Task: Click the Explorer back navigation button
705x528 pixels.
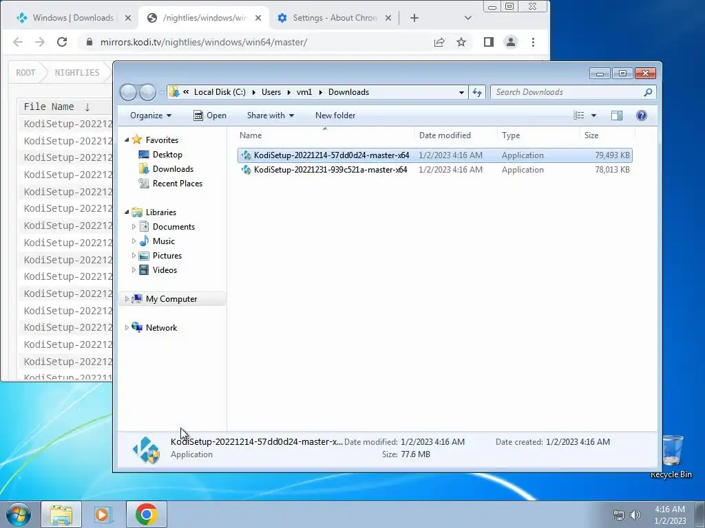Action: (128, 92)
